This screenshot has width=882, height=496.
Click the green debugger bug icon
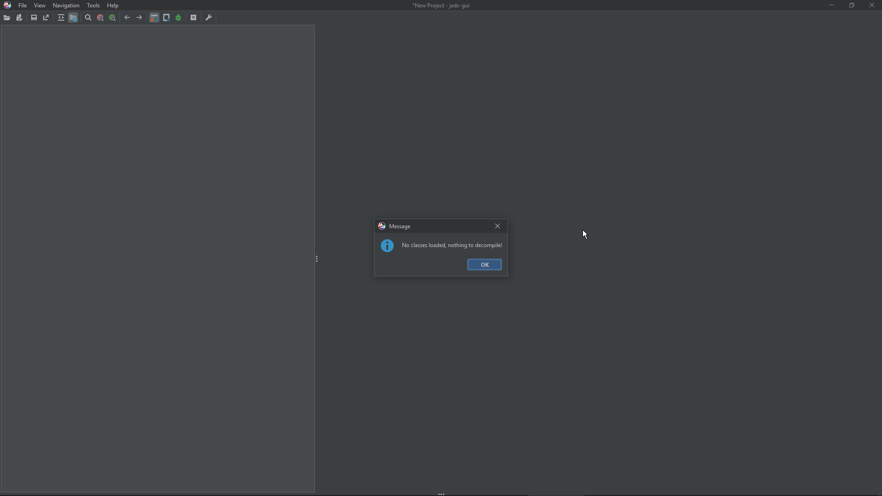[x=179, y=17]
